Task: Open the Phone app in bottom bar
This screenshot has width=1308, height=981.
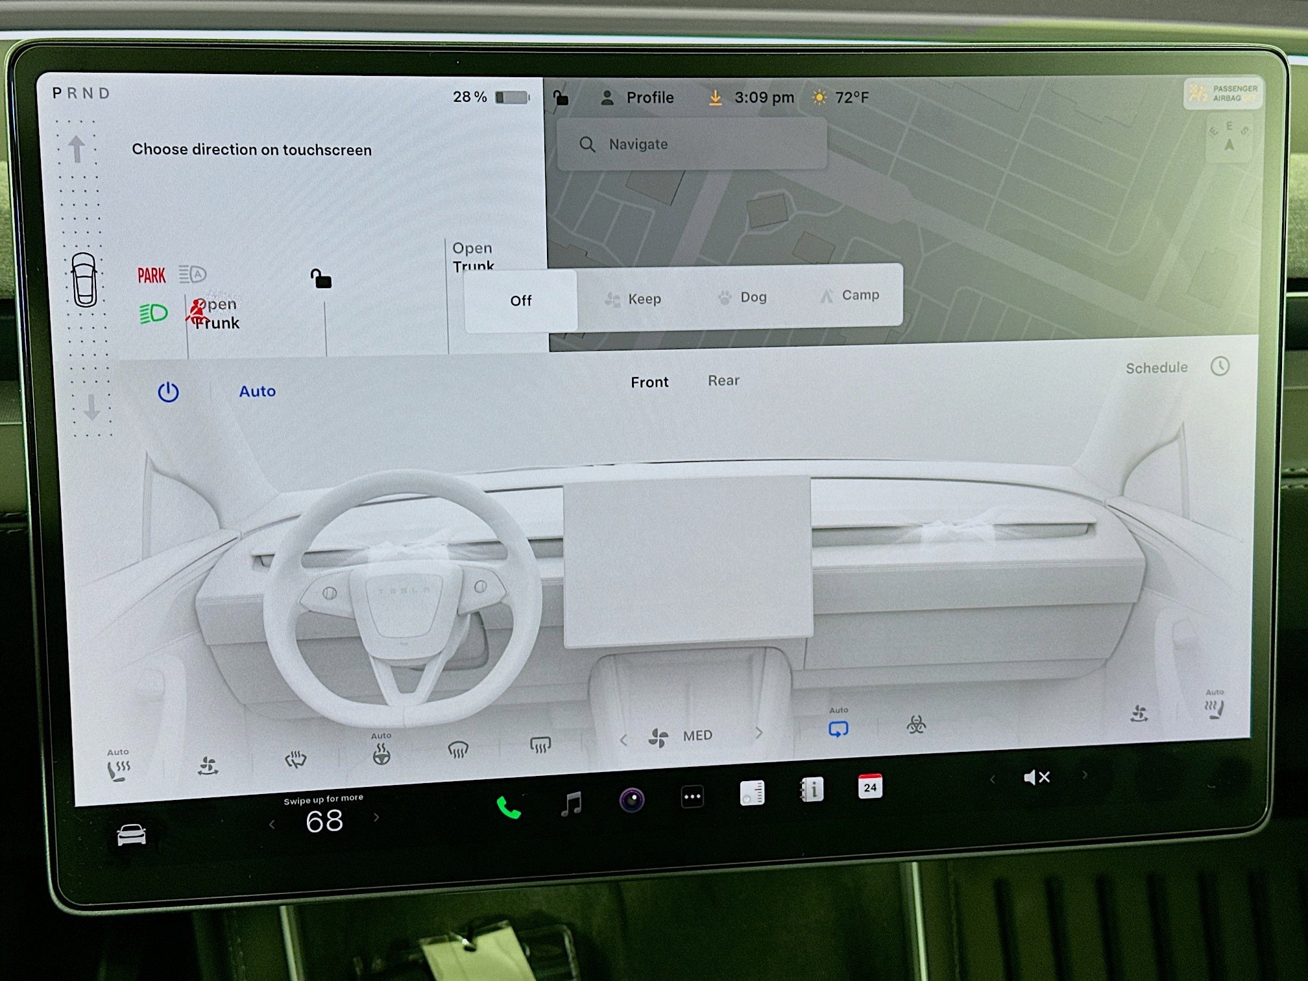Action: pyautogui.click(x=509, y=807)
